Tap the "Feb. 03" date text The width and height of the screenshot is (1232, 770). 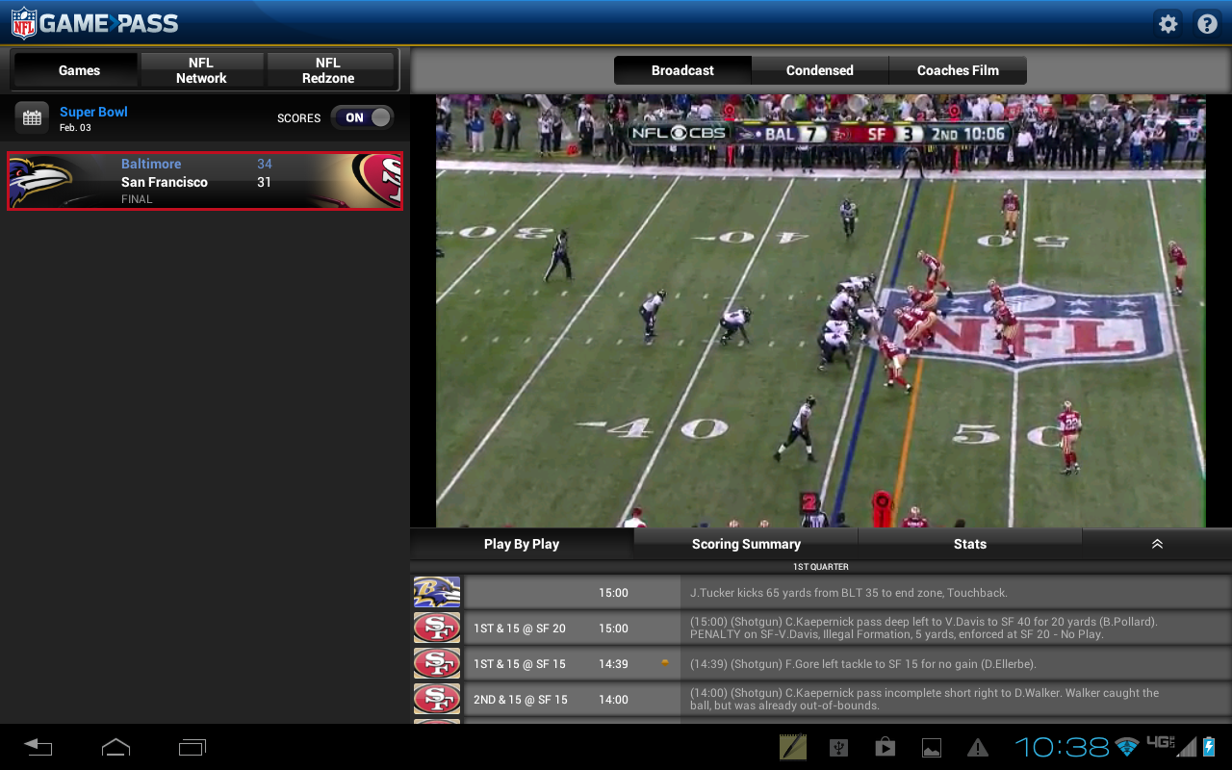pyautogui.click(x=75, y=128)
